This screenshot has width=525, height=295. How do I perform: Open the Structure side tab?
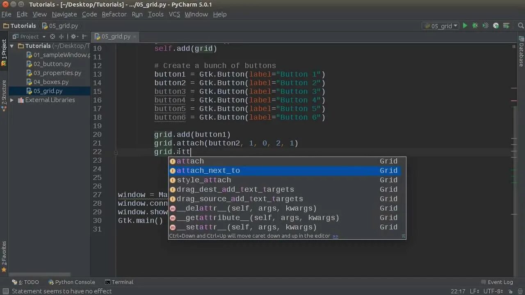pyautogui.click(x=4, y=95)
